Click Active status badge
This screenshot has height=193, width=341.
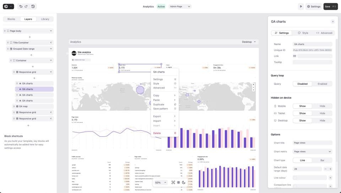161,6
